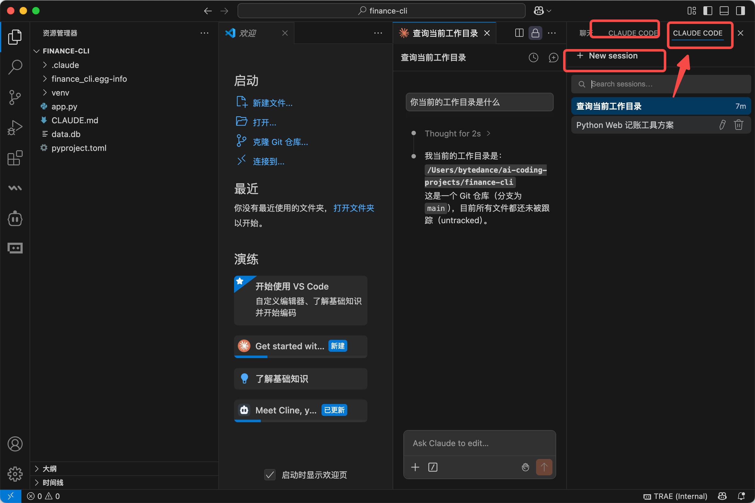
Task: Click 连接到... link
Action: click(x=269, y=161)
